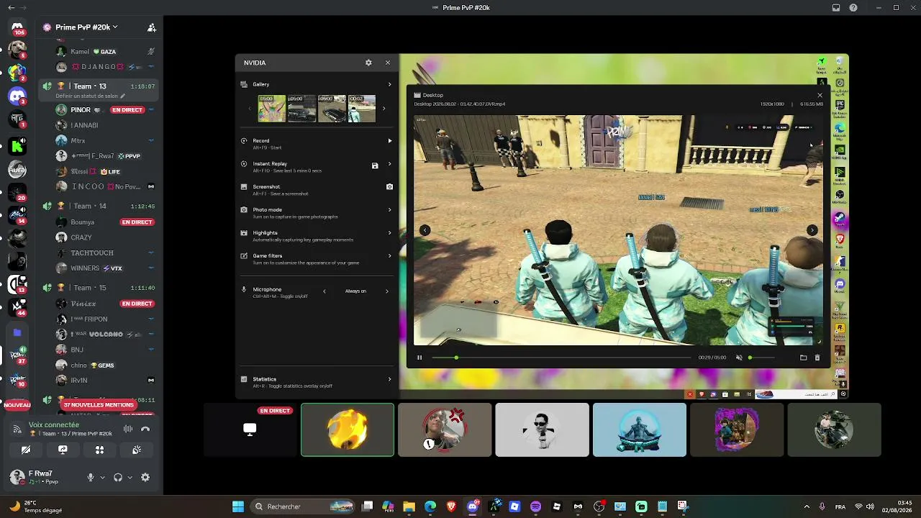921x518 pixels.
Task: Open the microphone input options arrow
Action: [x=102, y=478]
